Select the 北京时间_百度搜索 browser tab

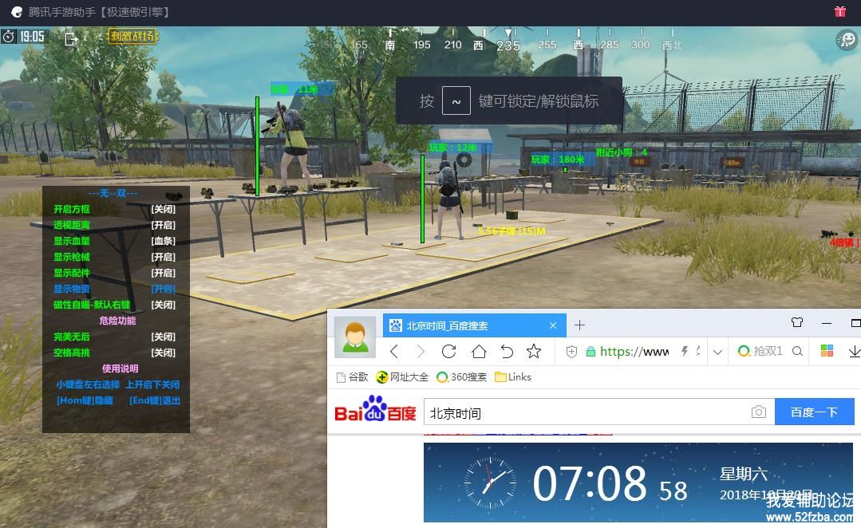(473, 325)
